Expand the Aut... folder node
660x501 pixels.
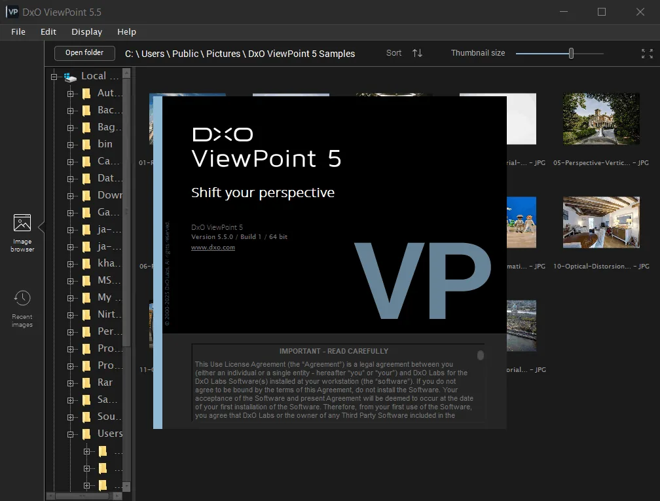point(70,94)
